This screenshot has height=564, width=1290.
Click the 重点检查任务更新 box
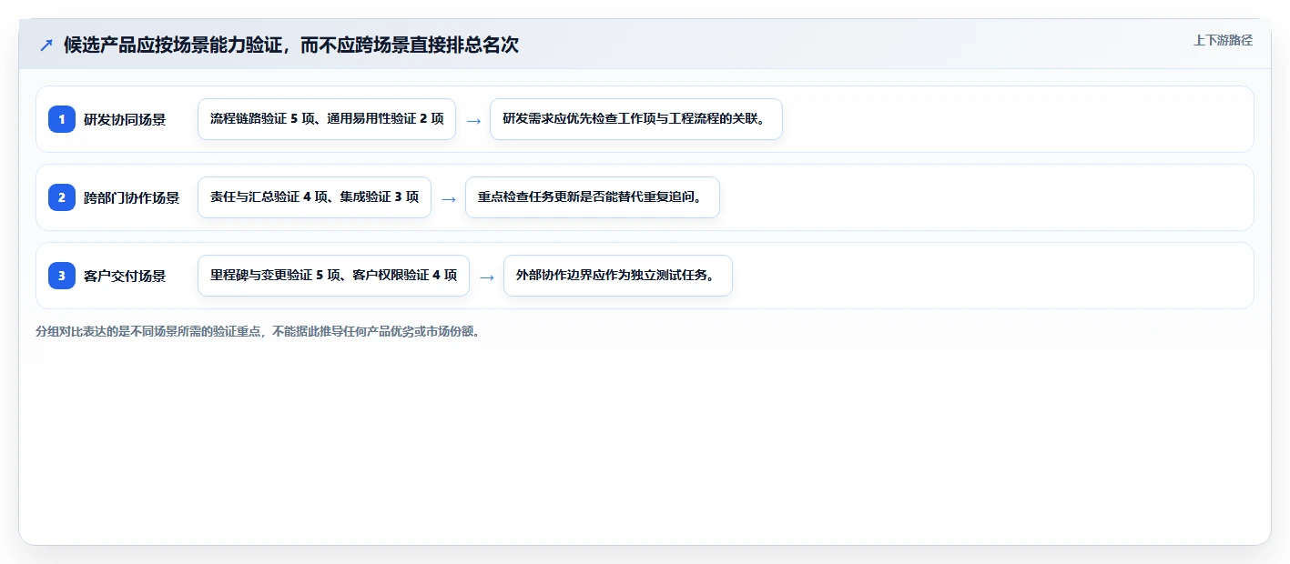click(593, 197)
